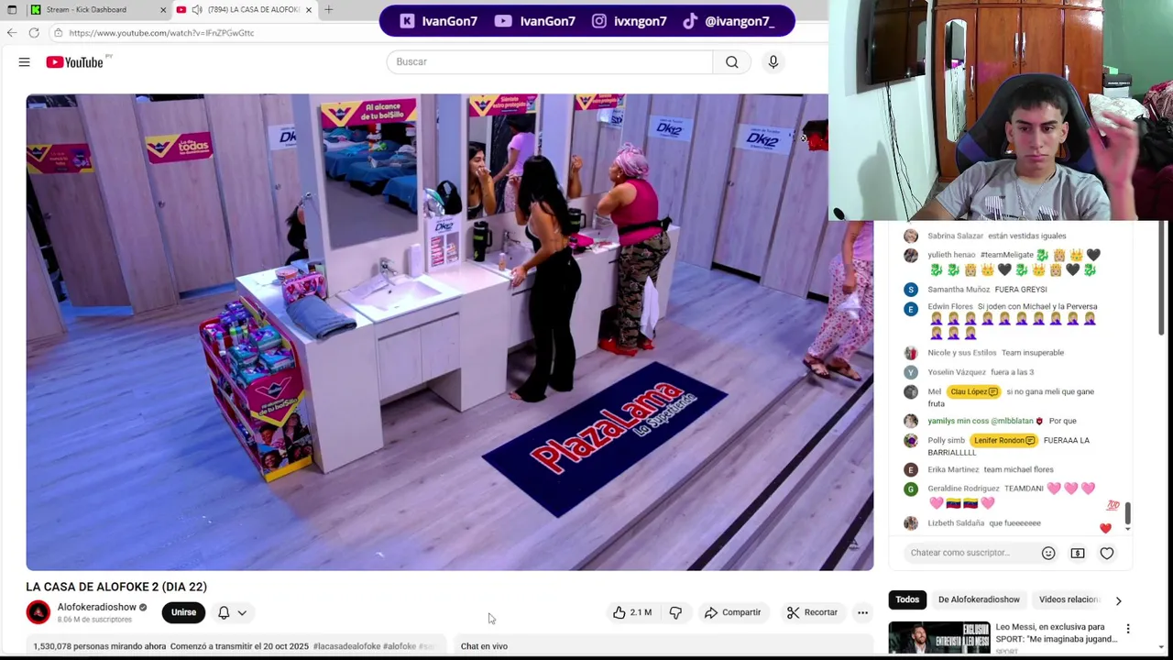Reload the page with the refresh icon

point(34,33)
